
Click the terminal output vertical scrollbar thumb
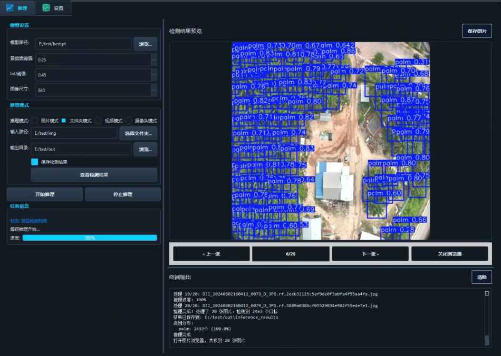click(487, 340)
